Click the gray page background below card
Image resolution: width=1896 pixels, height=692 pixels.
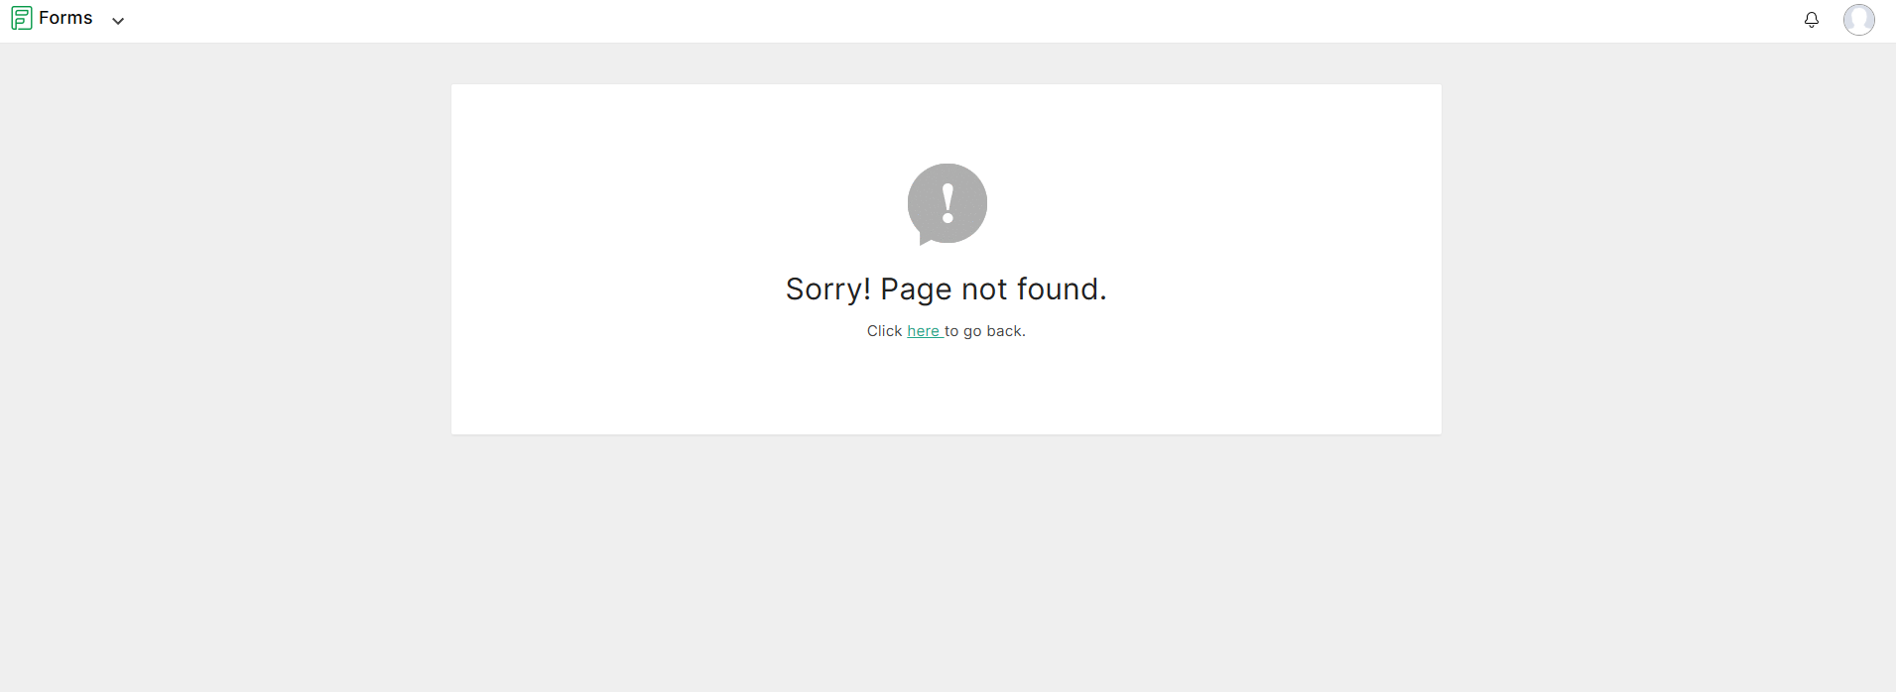(x=947, y=563)
